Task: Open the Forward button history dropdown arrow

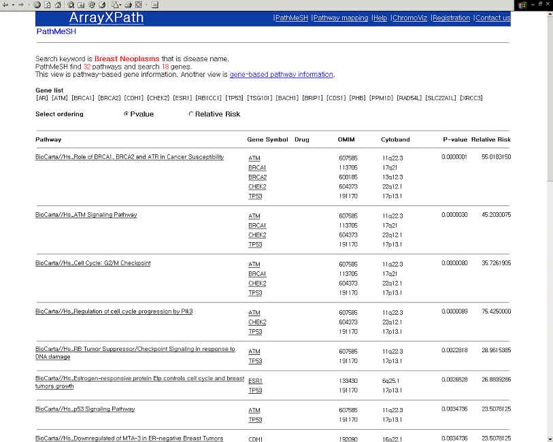Action: [29, 5]
